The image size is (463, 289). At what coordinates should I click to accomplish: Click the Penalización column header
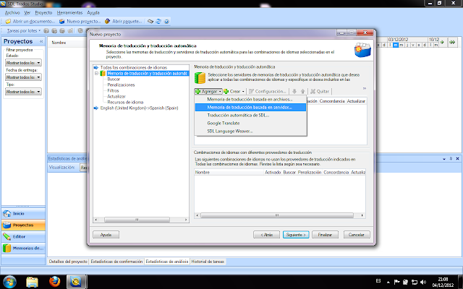[309, 172]
